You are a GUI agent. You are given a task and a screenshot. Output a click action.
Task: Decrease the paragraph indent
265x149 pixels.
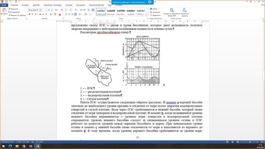pyautogui.click(x=81, y=10)
